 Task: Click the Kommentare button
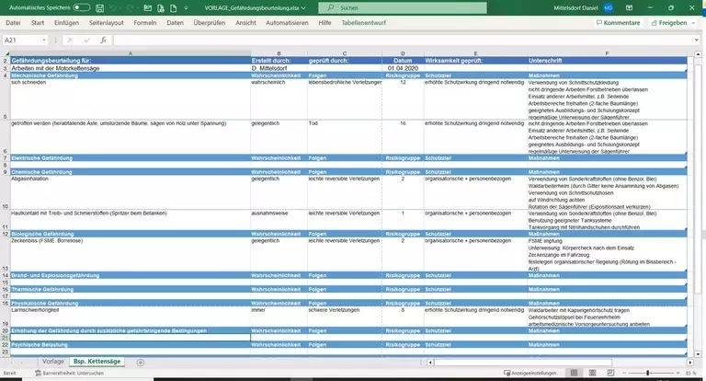618,22
